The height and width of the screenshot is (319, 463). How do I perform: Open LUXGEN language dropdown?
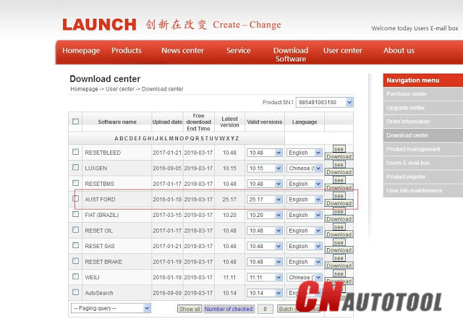click(x=304, y=169)
